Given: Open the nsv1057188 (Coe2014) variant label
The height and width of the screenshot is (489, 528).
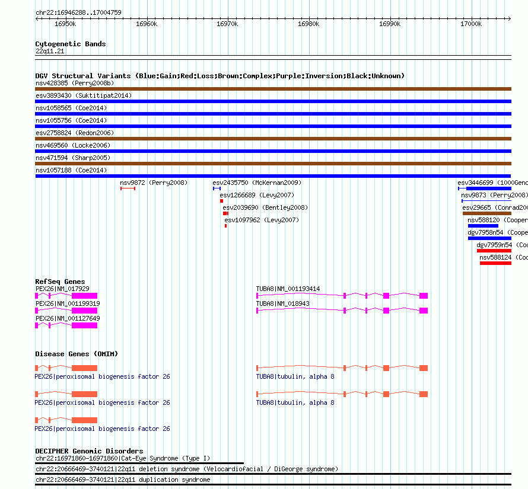Looking at the screenshot, I should pos(71,170).
